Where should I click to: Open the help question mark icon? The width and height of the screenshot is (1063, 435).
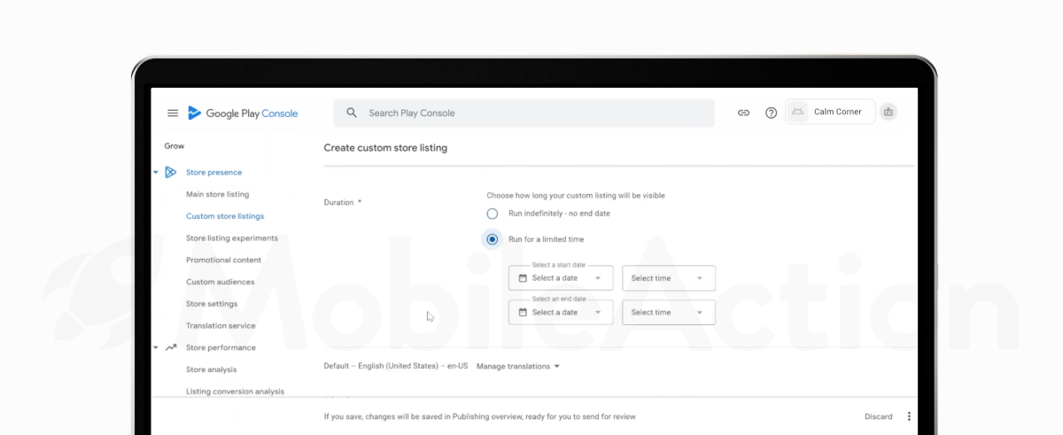point(771,113)
